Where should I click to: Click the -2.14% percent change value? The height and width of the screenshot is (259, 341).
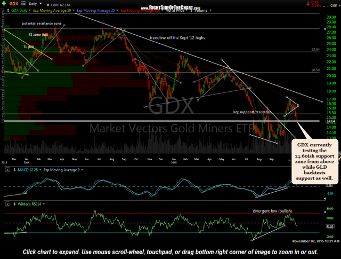click(x=315, y=6)
